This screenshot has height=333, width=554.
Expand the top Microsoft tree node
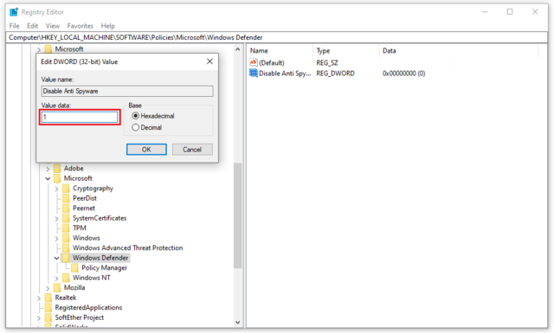39,49
